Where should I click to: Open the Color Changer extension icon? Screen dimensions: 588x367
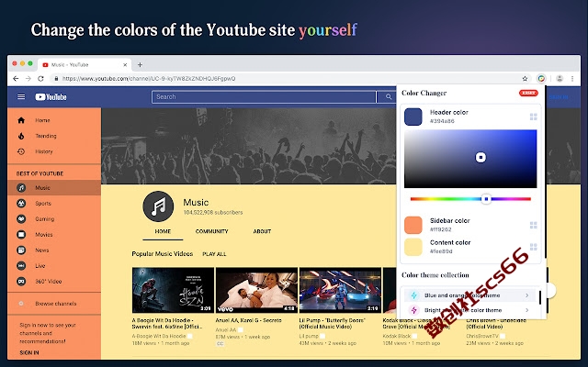541,78
